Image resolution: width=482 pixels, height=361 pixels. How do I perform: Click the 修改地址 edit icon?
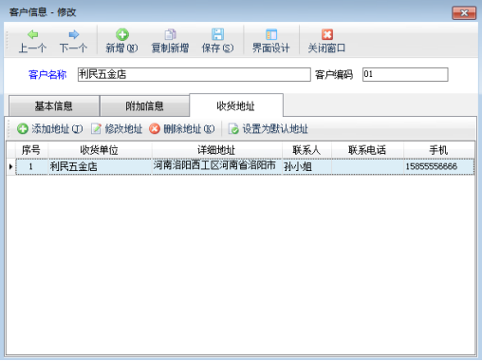(96, 129)
